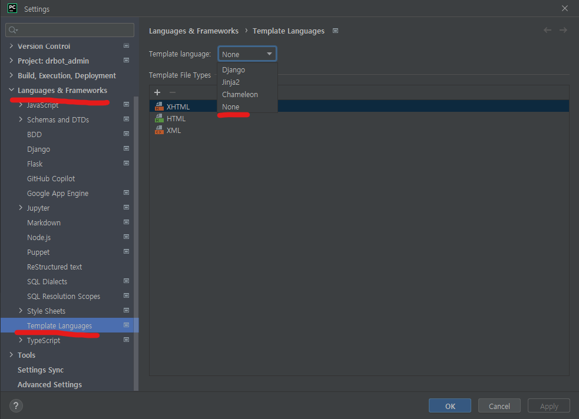Click project-level icon next to Jupyter
Viewport: 579px width, 419px height.
pyautogui.click(x=126, y=207)
